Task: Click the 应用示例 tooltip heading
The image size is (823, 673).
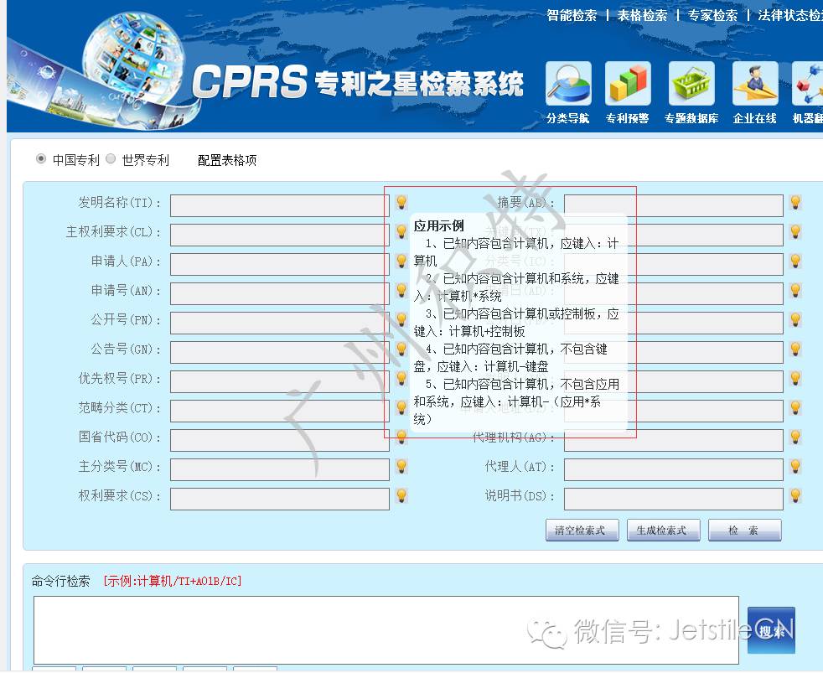Action: point(439,226)
